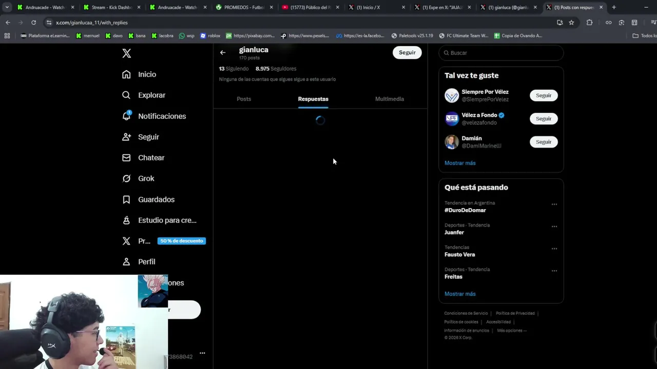Open the Grok icon

click(x=126, y=178)
